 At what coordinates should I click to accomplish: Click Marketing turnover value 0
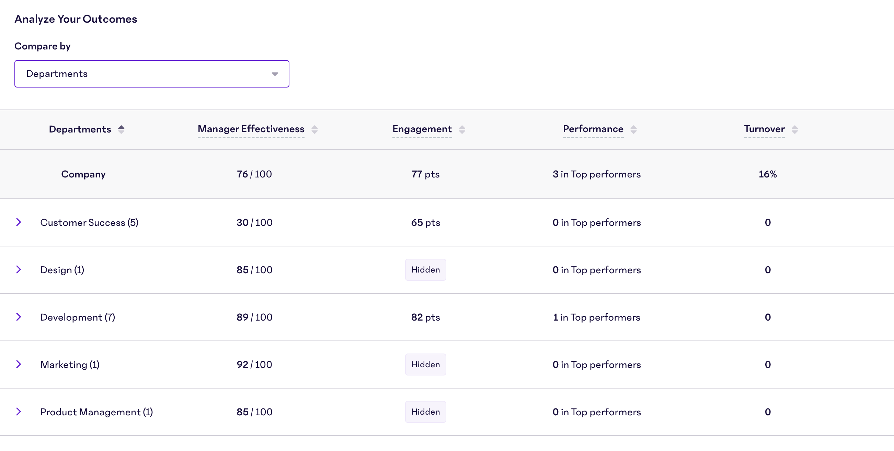click(768, 365)
